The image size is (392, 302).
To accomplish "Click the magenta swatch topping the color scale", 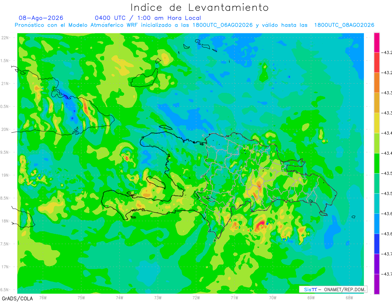I will [377, 42].
